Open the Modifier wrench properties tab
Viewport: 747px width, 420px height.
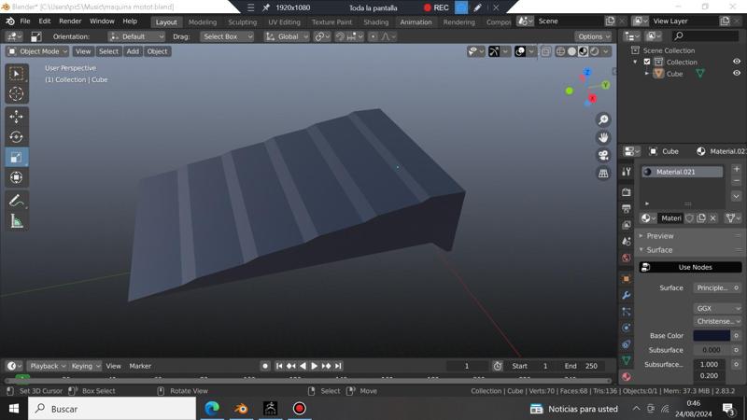click(627, 295)
